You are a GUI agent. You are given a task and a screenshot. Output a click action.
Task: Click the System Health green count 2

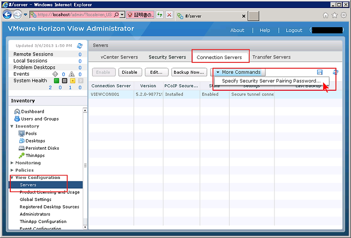50,87
